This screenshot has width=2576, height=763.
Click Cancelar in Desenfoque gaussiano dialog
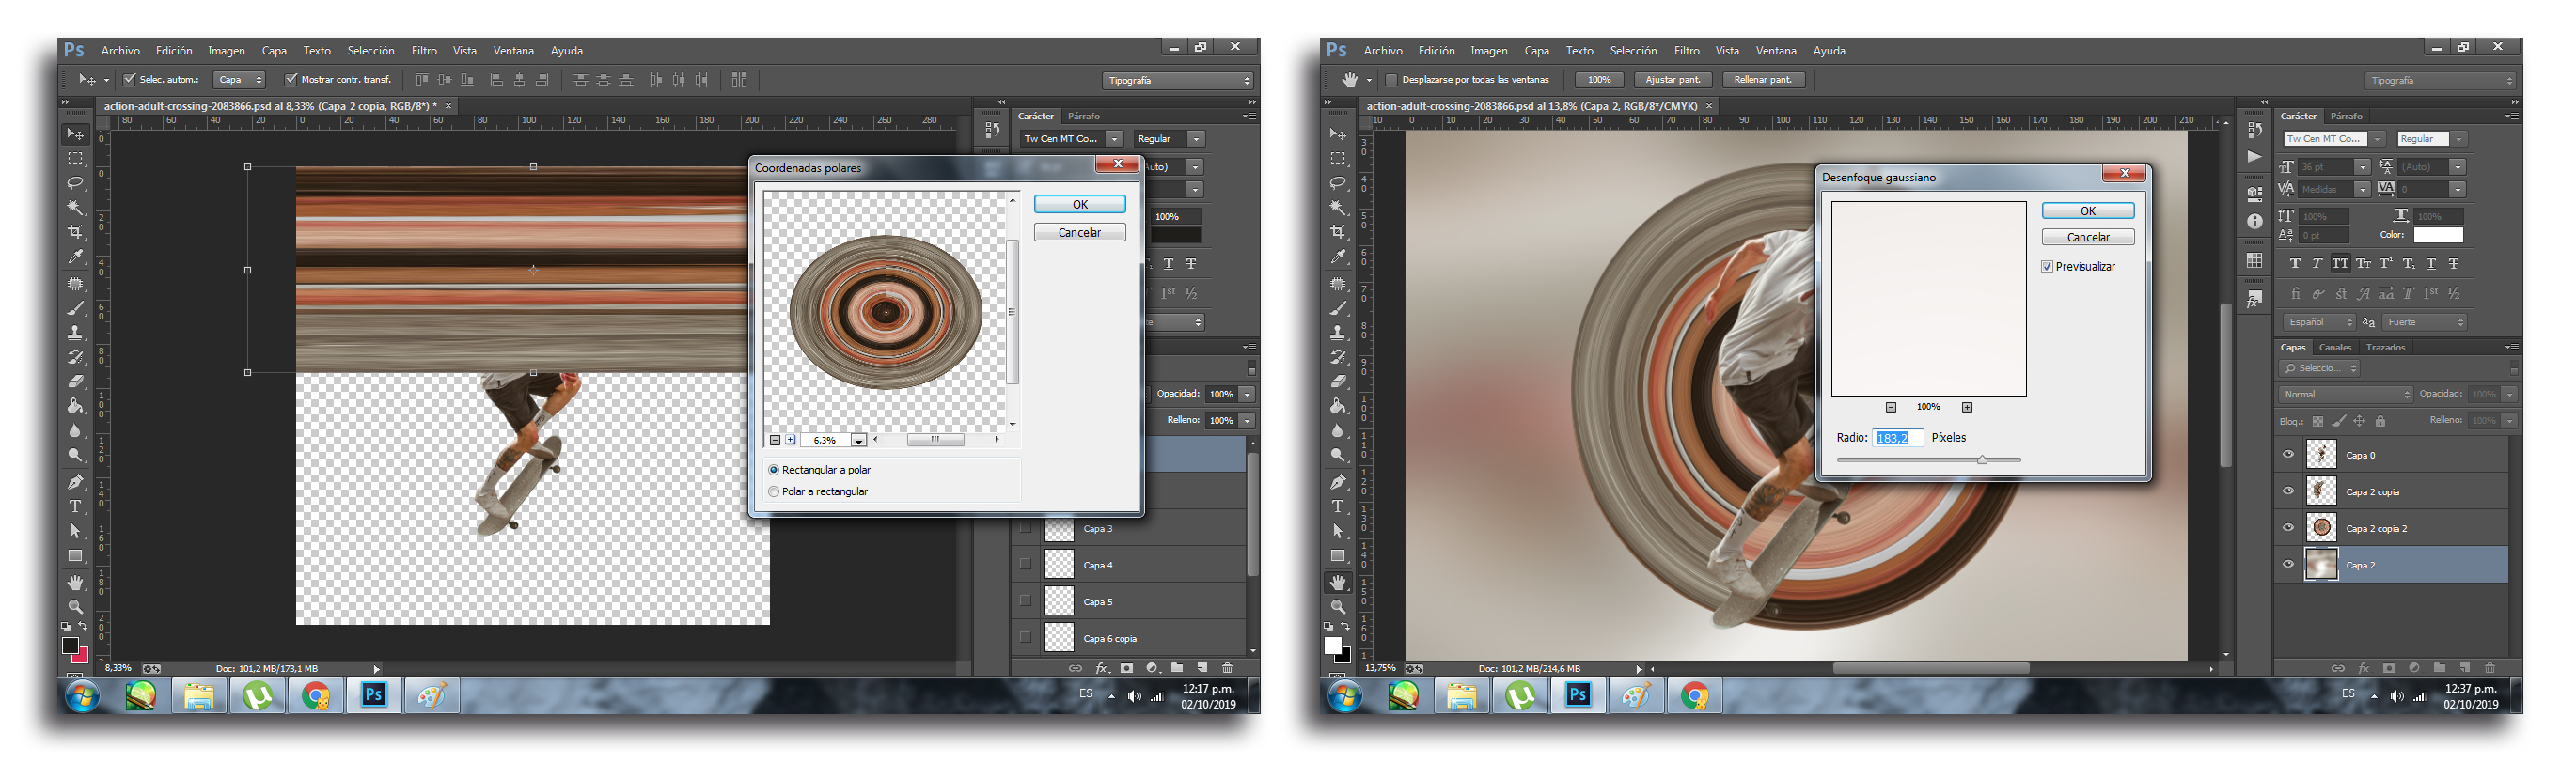point(2088,237)
